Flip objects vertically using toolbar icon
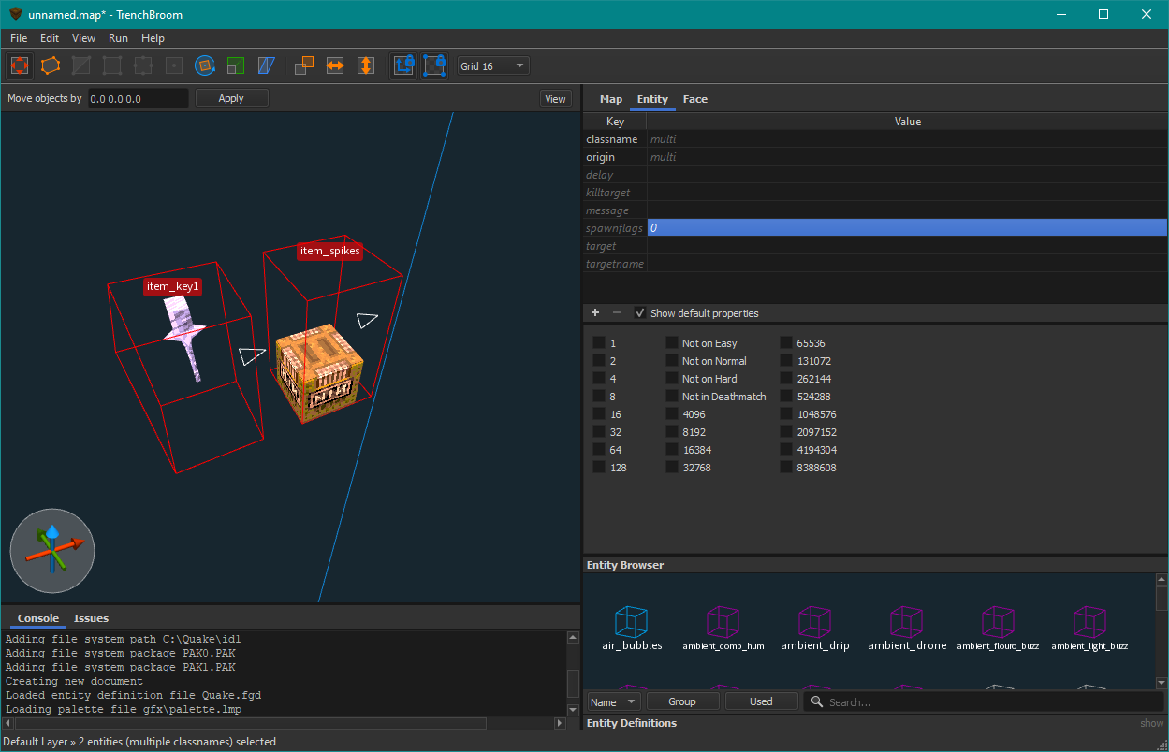Viewport: 1169px width, 752px height. tap(366, 65)
